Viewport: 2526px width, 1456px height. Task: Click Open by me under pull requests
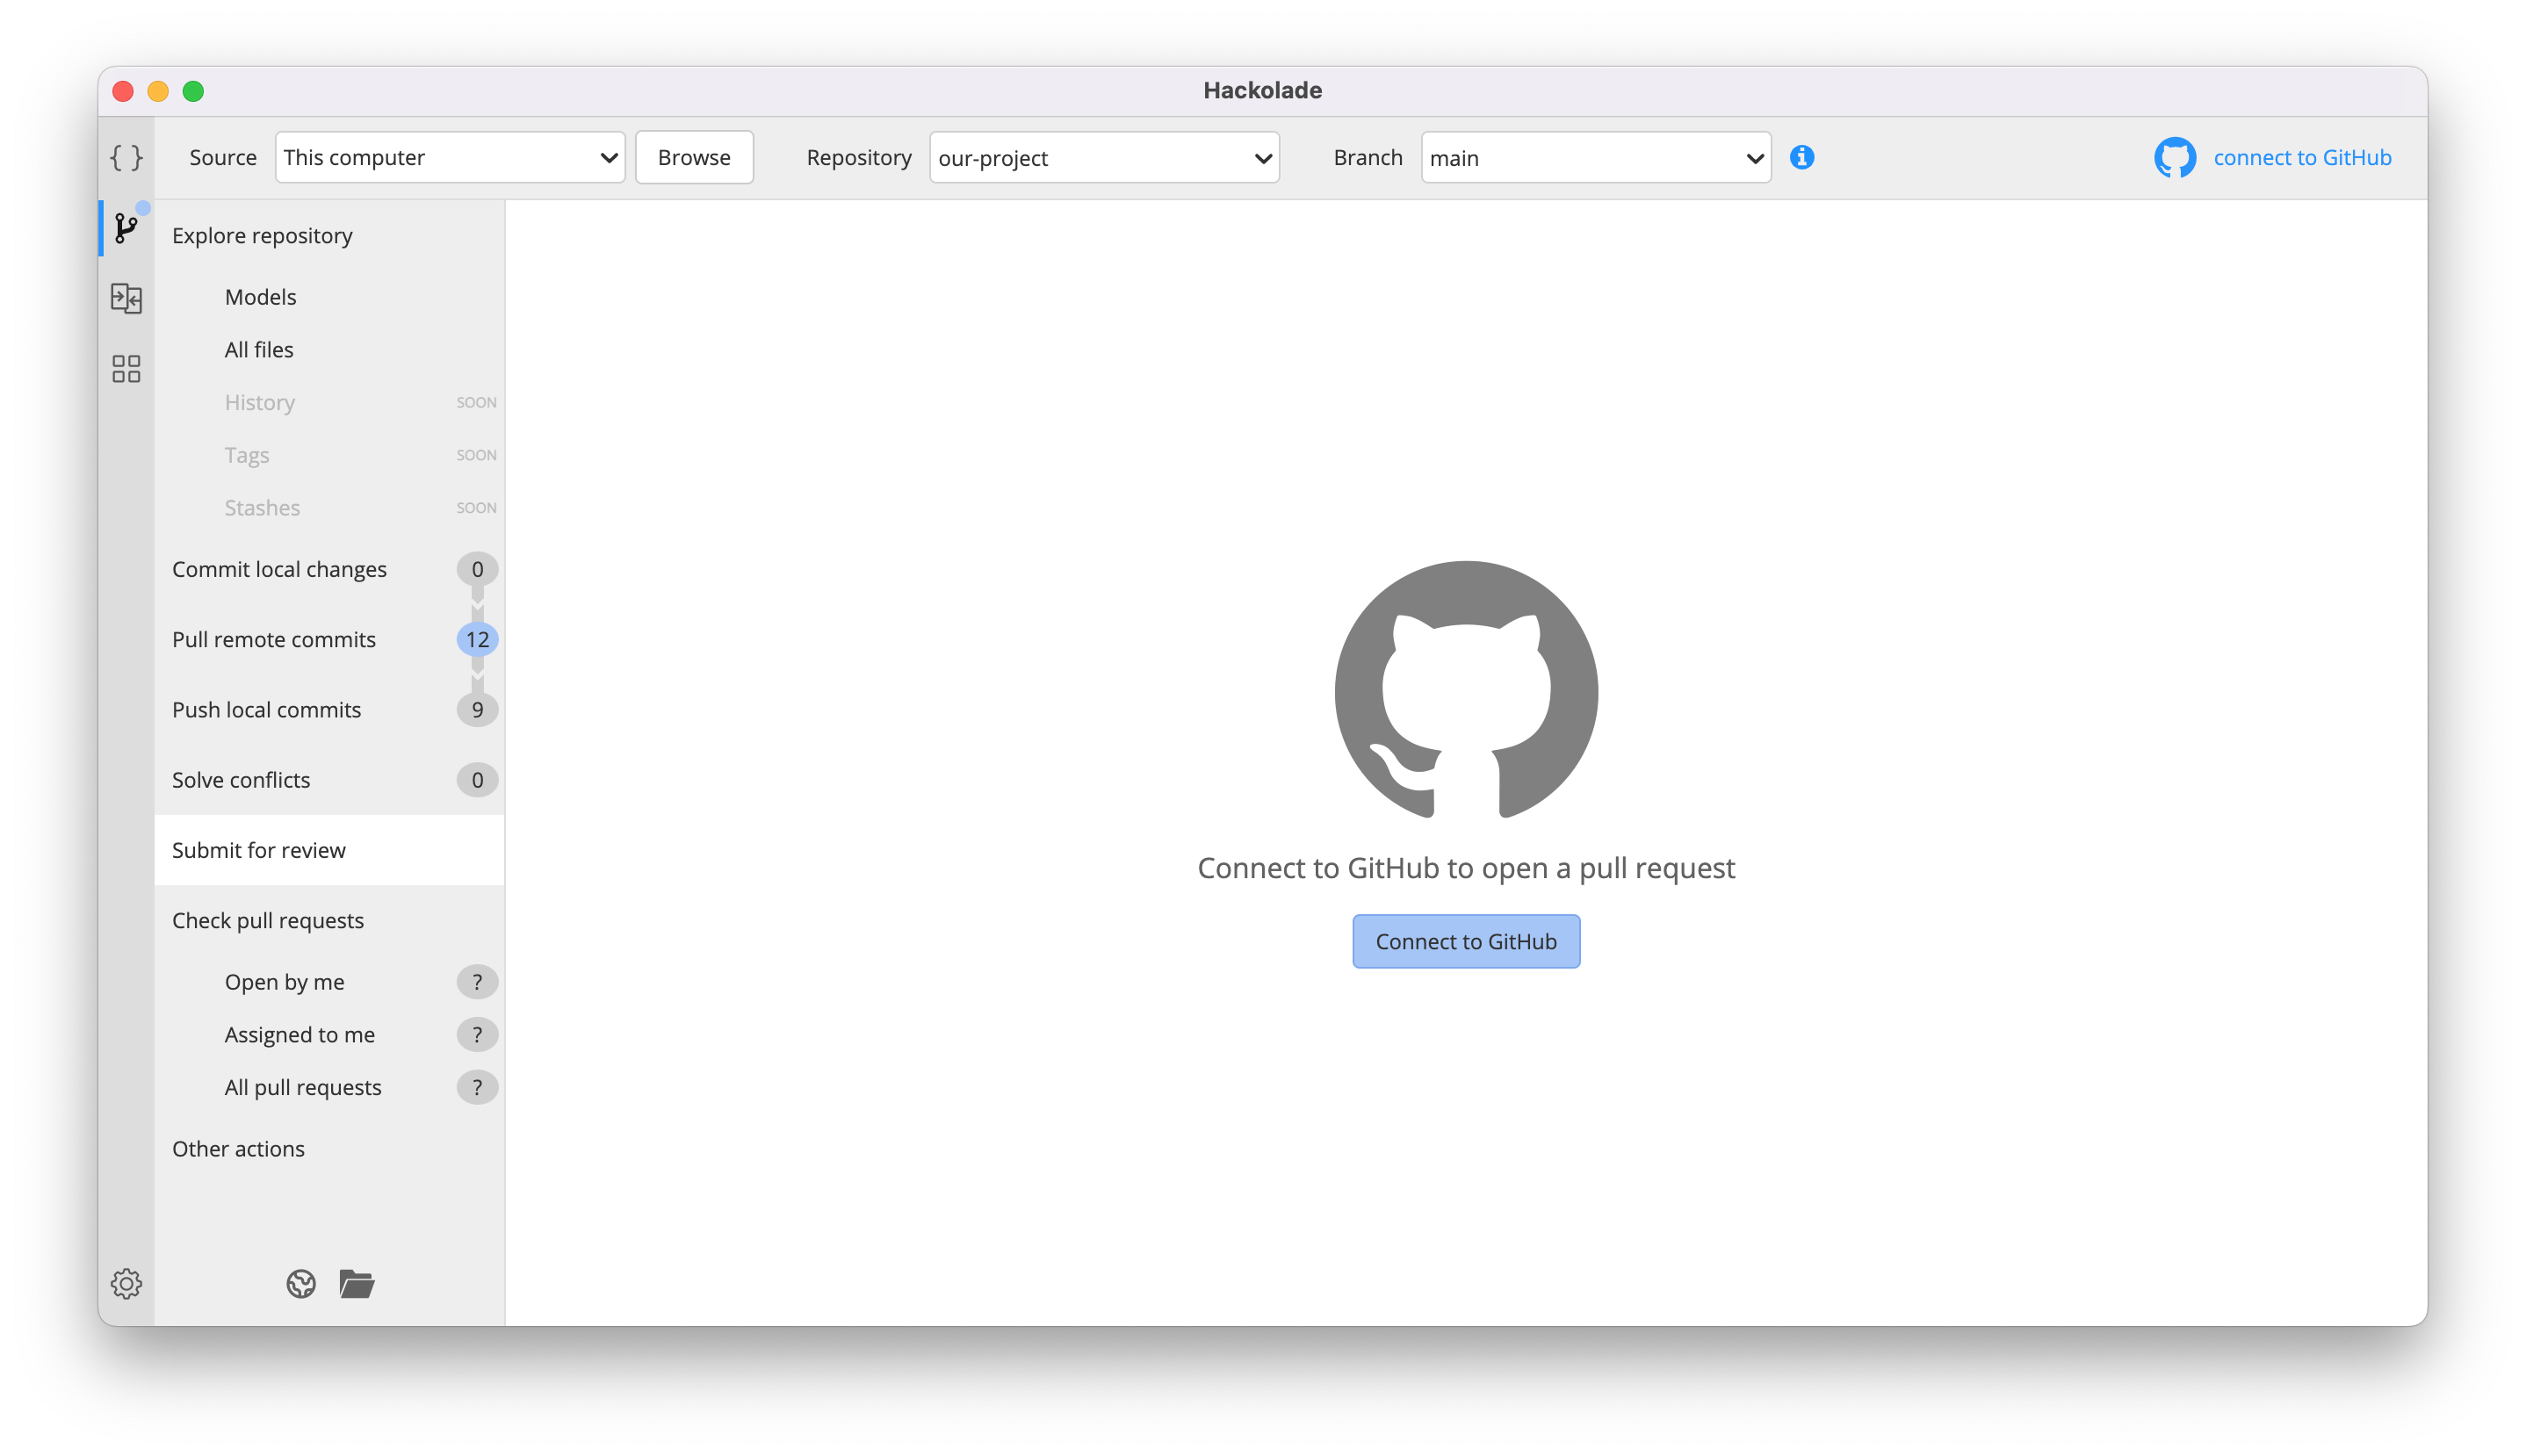click(285, 981)
